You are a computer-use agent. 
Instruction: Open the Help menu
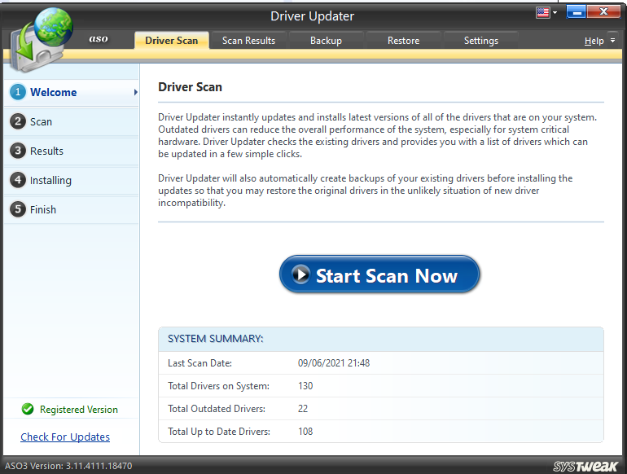coord(594,41)
